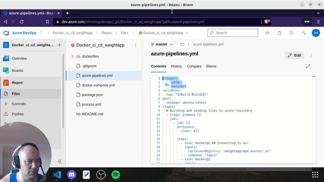324x182 pixels.
Task: Click the root folder icon in breadcrumb path
Action: tap(182, 44)
